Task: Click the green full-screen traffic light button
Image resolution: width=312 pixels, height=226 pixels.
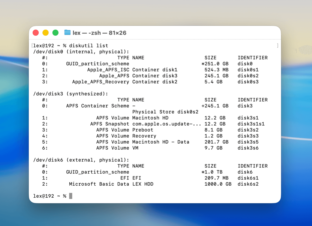Action: tap(55, 32)
